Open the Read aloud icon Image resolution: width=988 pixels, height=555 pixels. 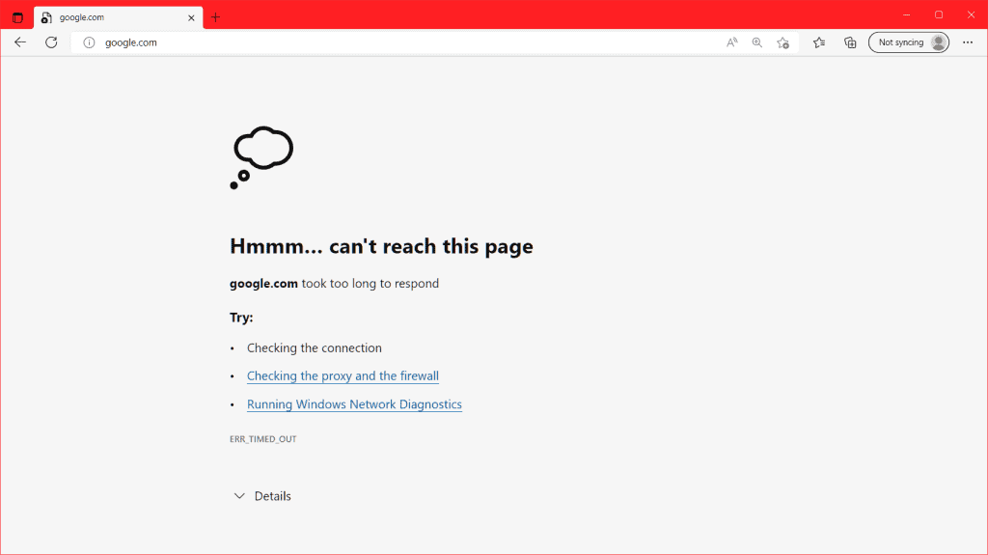pos(732,42)
